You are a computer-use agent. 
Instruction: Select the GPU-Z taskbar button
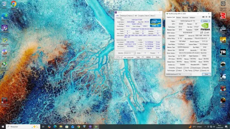(x=96, y=127)
